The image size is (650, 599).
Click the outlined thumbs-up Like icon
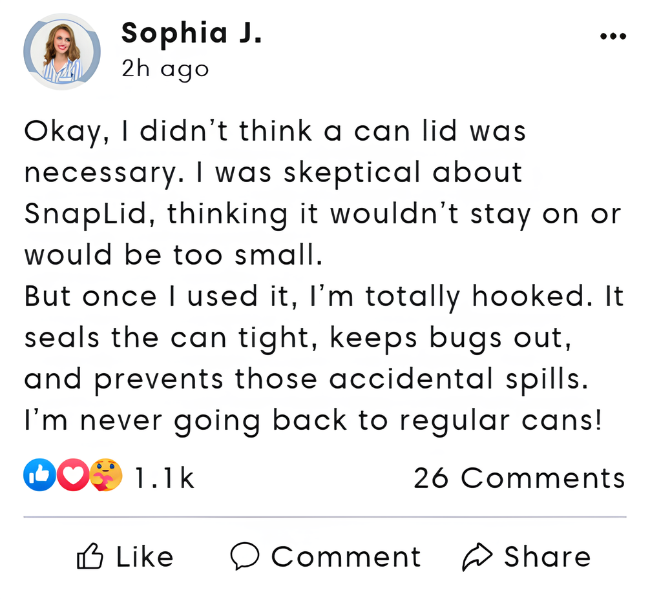click(x=90, y=558)
